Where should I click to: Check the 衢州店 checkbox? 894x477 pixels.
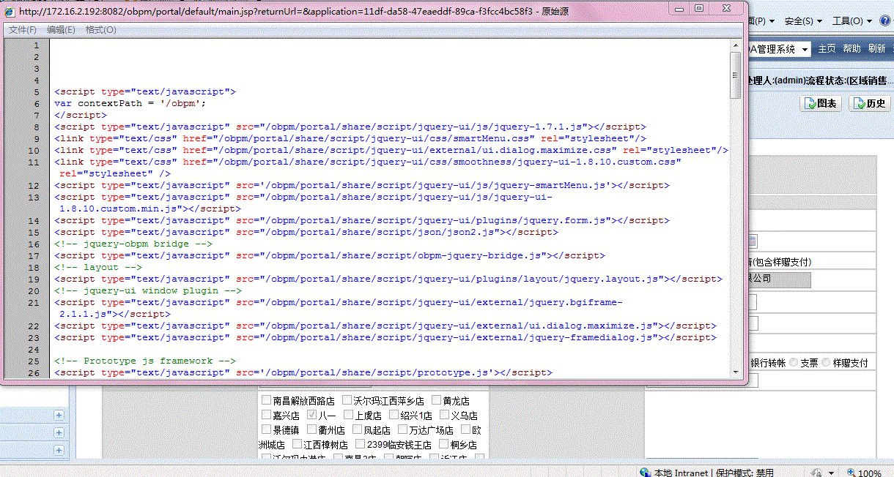tap(312, 429)
